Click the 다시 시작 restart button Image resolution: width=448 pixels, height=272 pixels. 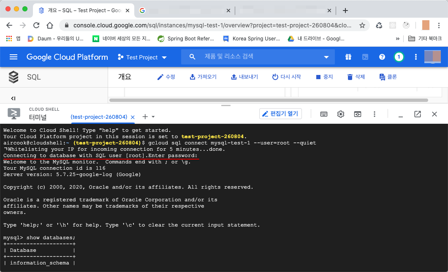[287, 77]
